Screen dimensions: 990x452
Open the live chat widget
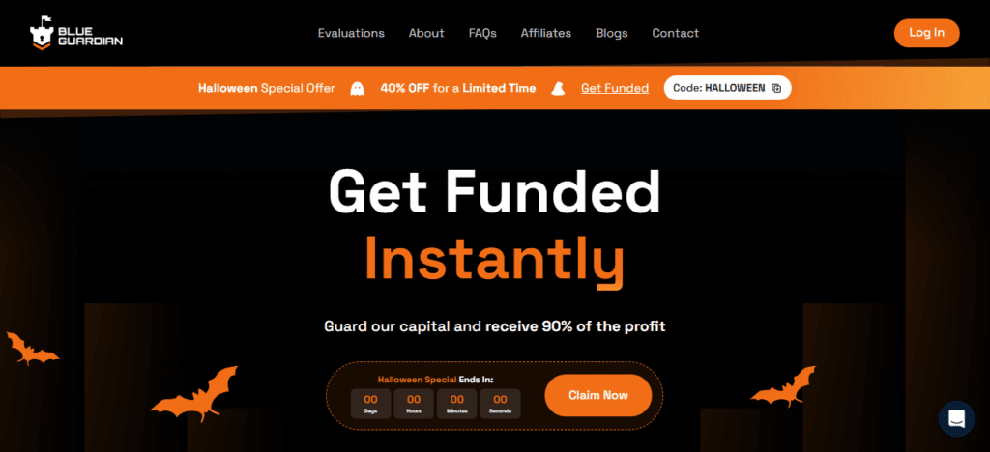tap(956, 418)
